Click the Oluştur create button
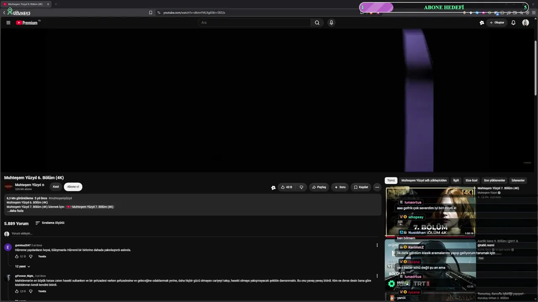Viewport: 538px width, 302px height. click(497, 23)
